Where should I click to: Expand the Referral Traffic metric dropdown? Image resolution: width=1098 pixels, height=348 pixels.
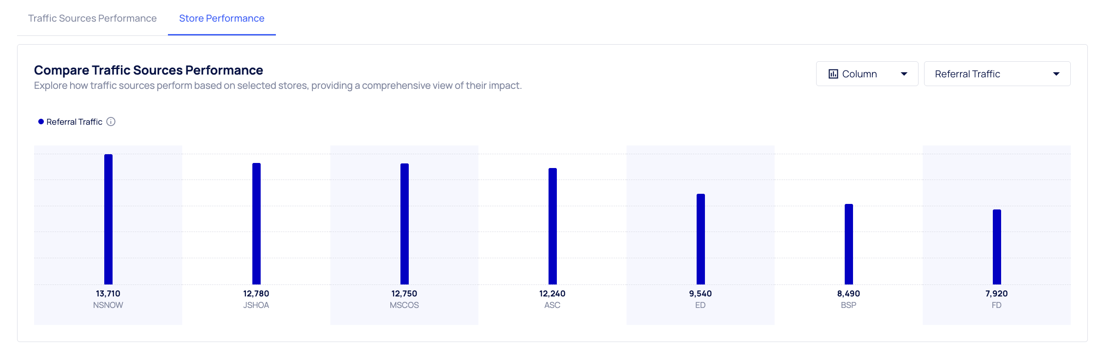(x=997, y=74)
